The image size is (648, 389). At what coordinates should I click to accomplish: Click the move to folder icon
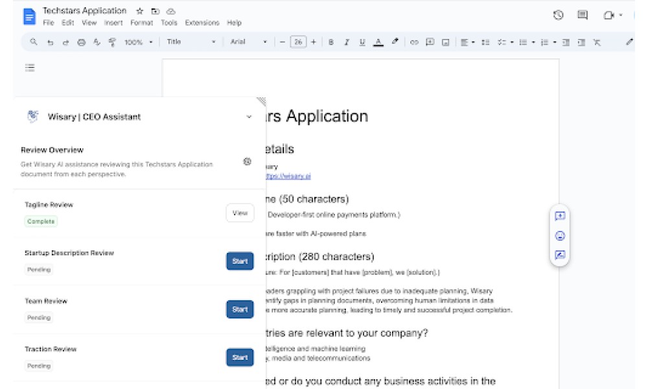(156, 11)
